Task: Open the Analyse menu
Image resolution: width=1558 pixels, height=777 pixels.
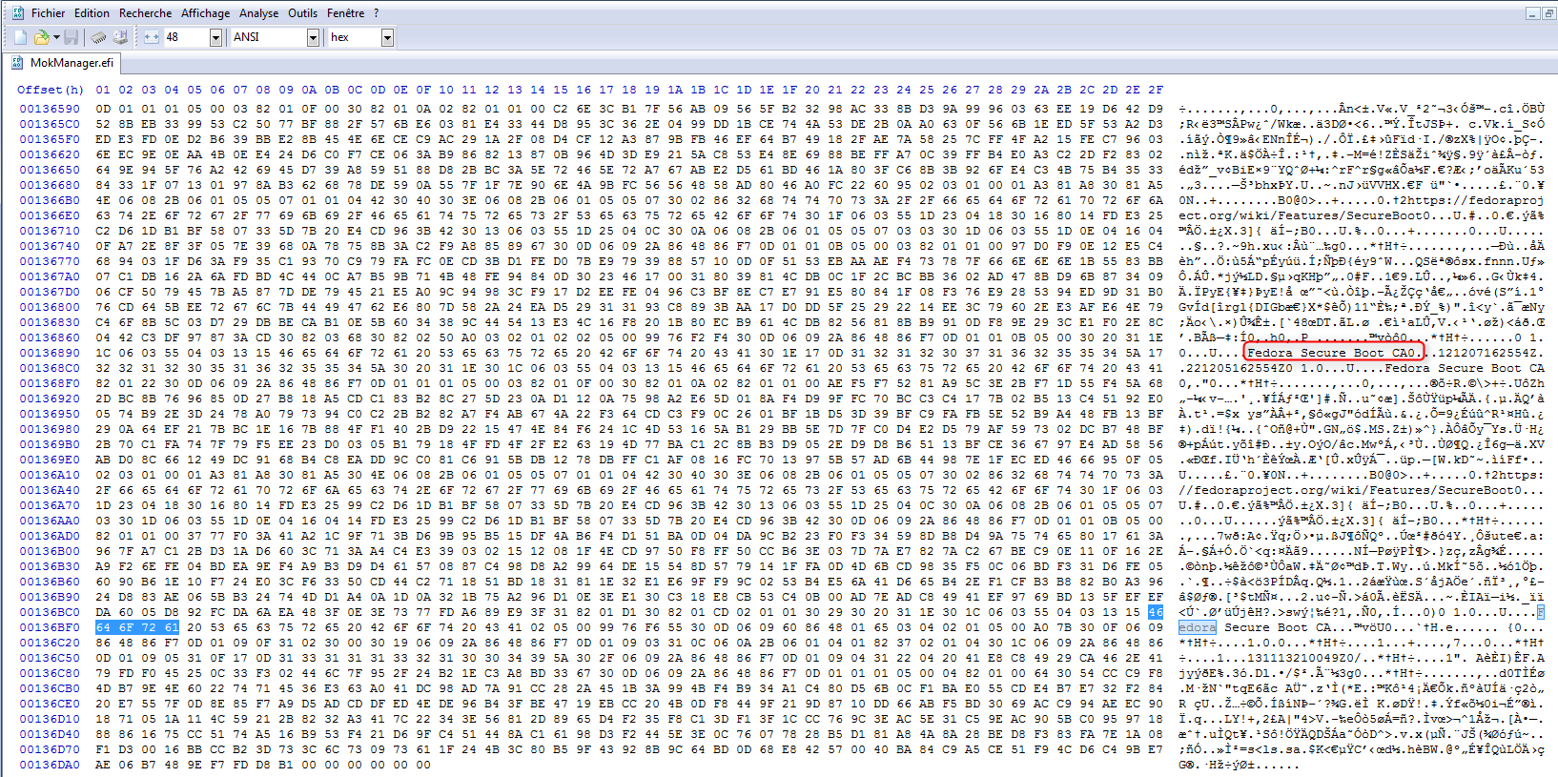Action: click(x=258, y=13)
